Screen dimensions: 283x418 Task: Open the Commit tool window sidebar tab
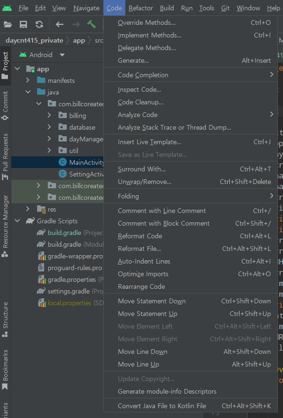(5, 106)
